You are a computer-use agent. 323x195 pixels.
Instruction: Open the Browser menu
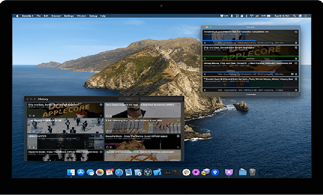click(x=56, y=16)
